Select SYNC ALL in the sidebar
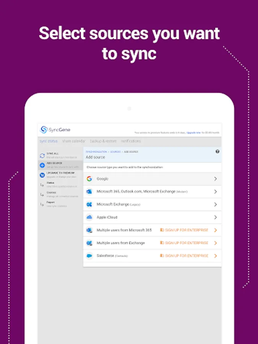The height and width of the screenshot is (344, 258). tap(60, 155)
